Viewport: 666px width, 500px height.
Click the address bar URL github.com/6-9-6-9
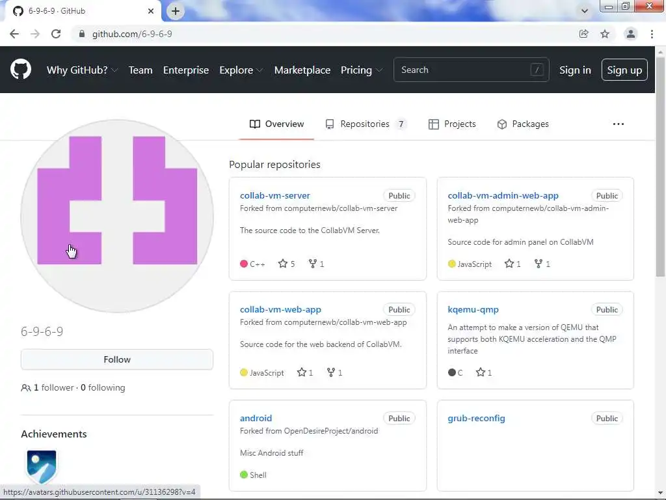132,34
